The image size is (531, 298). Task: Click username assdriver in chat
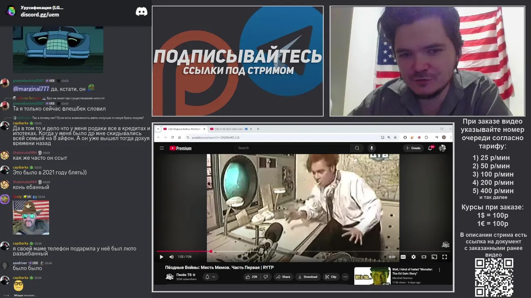click(20, 263)
